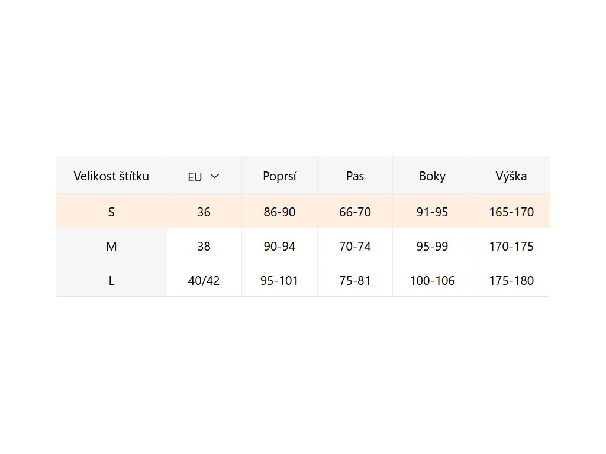The image size is (606, 454).
Task: Select the Pas column header
Action: pos(355,176)
